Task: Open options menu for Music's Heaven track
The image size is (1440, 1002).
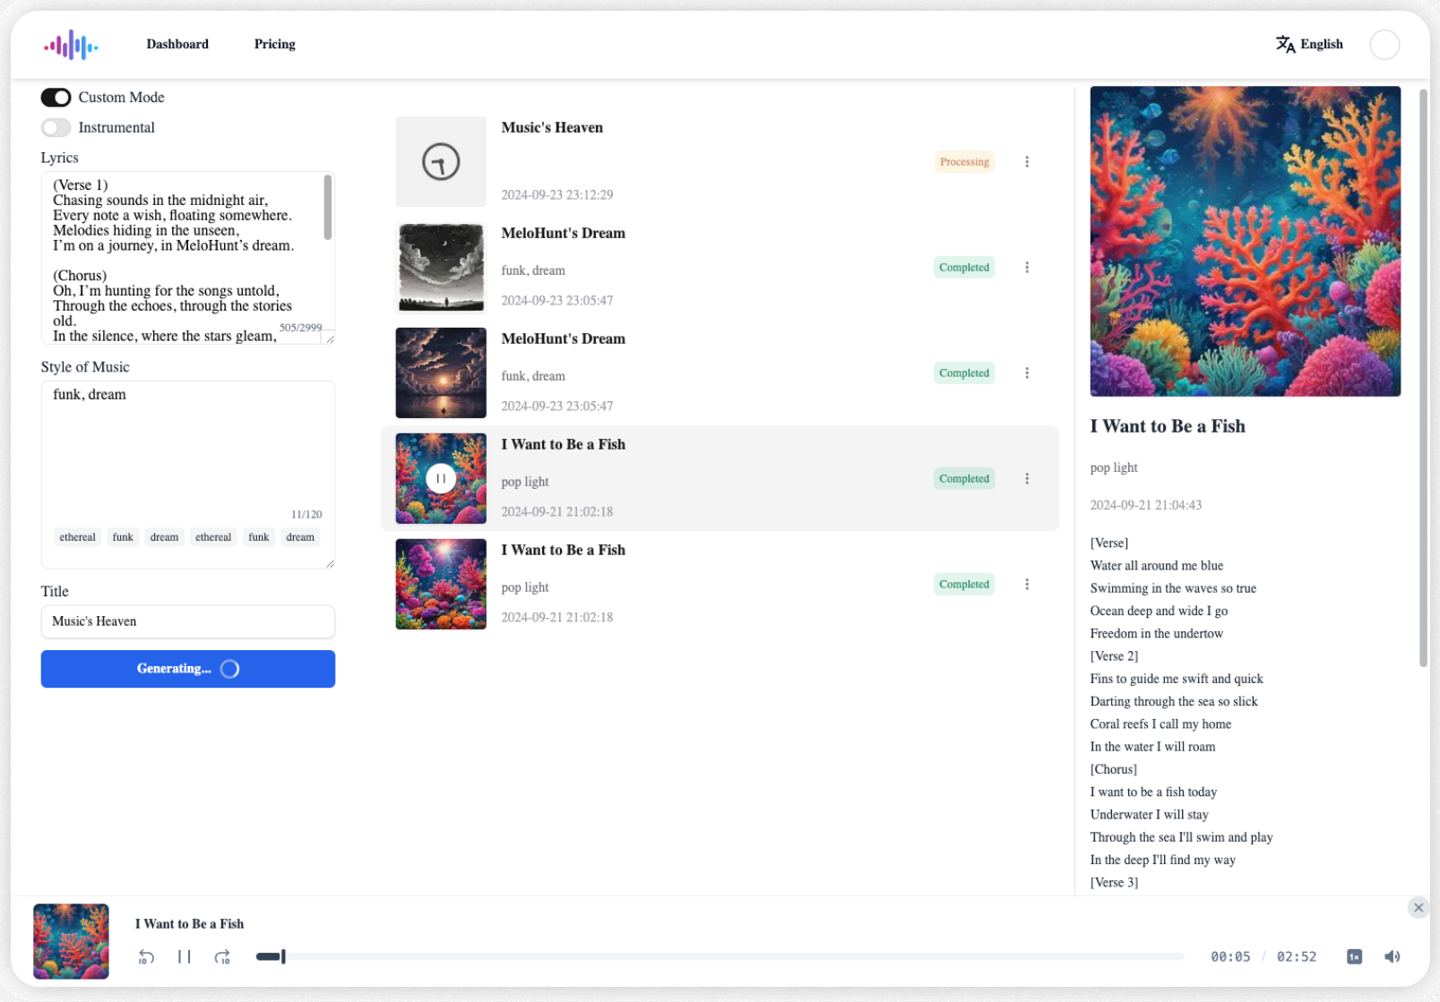Action: 1027,161
